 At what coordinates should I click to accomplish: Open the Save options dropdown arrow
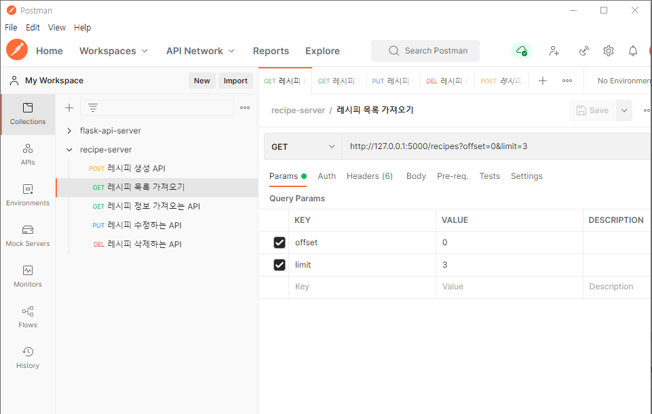[624, 110]
